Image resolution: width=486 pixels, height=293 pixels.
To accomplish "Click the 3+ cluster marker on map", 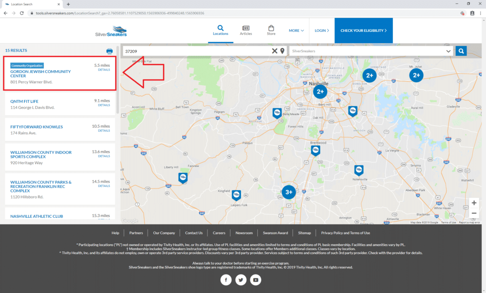I will pos(289,192).
